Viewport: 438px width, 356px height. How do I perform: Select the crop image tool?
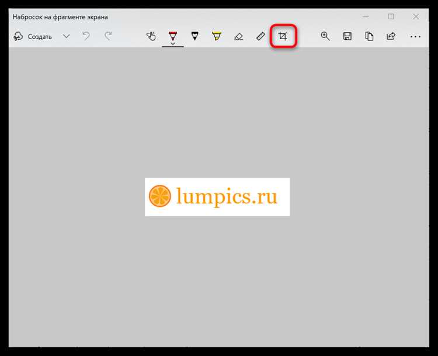283,36
